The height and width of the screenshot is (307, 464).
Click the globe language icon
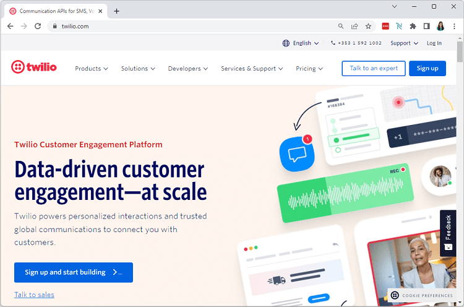pyautogui.click(x=286, y=43)
